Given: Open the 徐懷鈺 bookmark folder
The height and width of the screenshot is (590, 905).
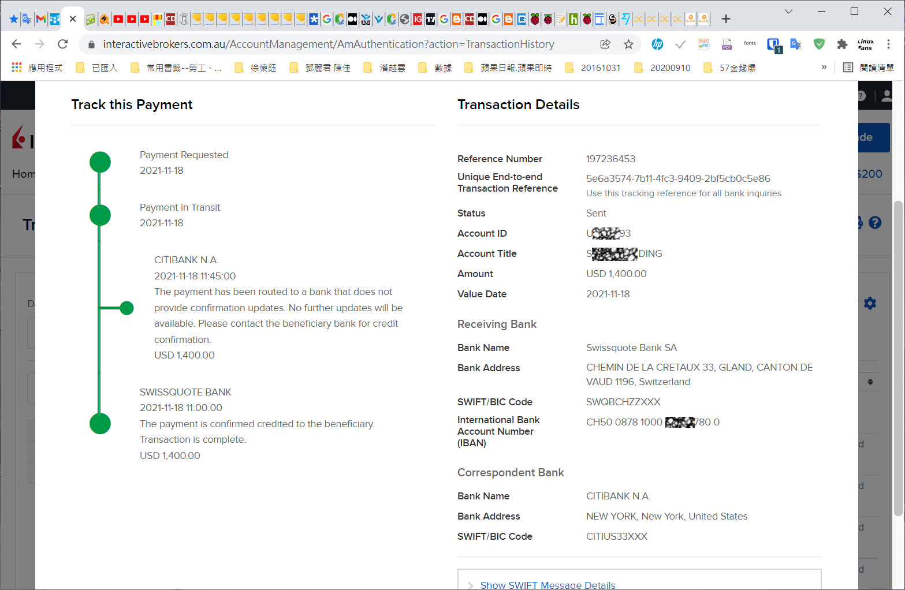Looking at the screenshot, I should tap(255, 68).
